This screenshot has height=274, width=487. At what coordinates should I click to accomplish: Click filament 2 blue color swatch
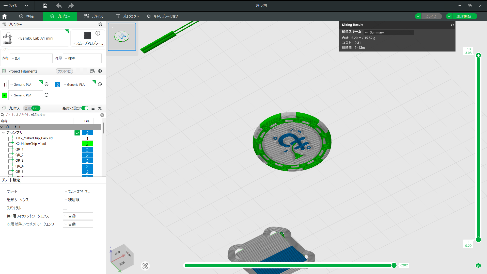[x=58, y=84]
